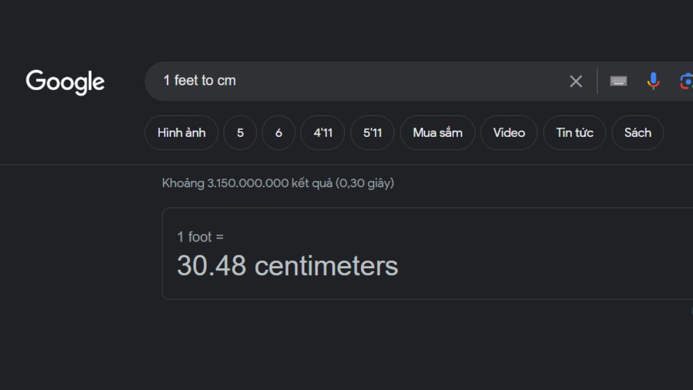This screenshot has width=693, height=390.
Task: Choose the 4'11 suggestion chip
Action: tap(323, 133)
